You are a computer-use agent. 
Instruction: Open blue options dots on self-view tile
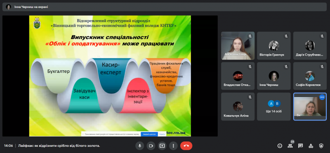(x=322, y=97)
